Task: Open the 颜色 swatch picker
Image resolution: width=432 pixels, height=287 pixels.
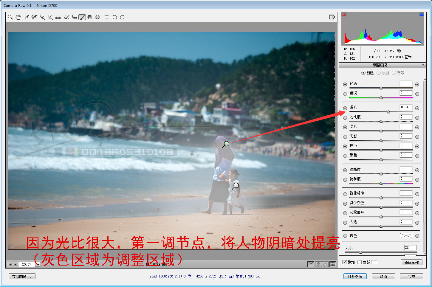Action: pyautogui.click(x=406, y=236)
